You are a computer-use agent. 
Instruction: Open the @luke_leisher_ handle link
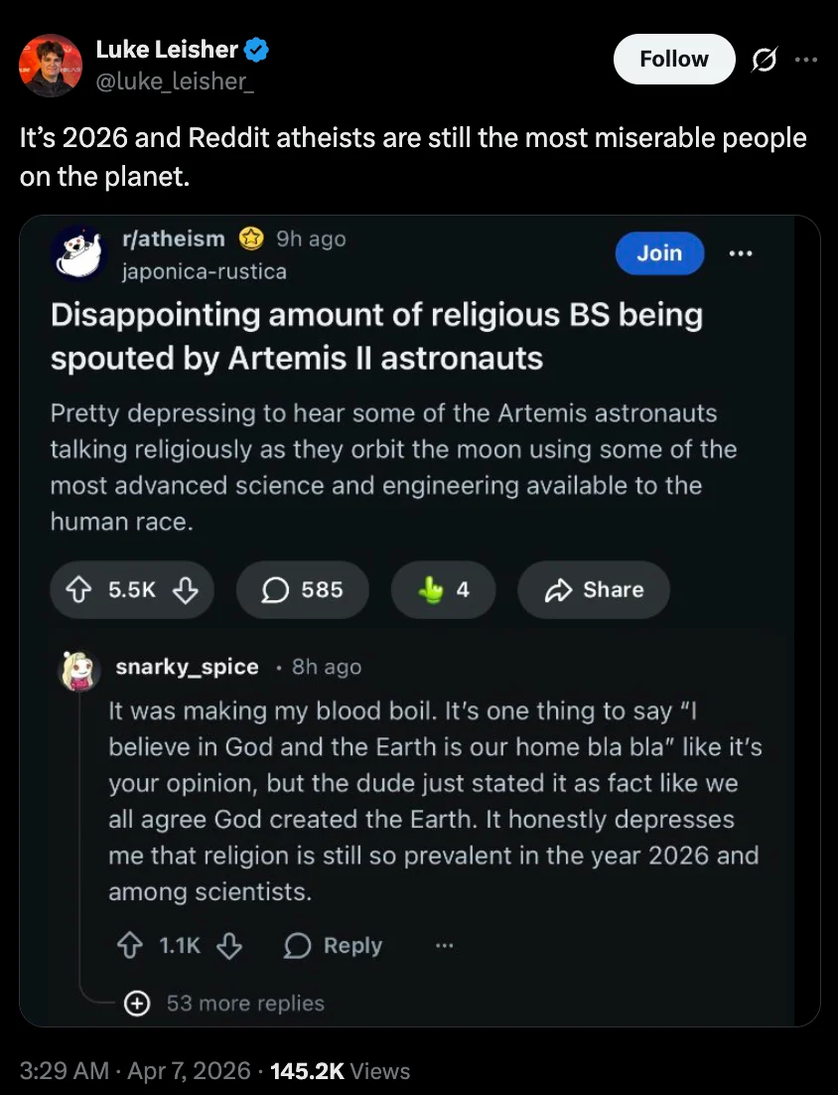(x=175, y=78)
